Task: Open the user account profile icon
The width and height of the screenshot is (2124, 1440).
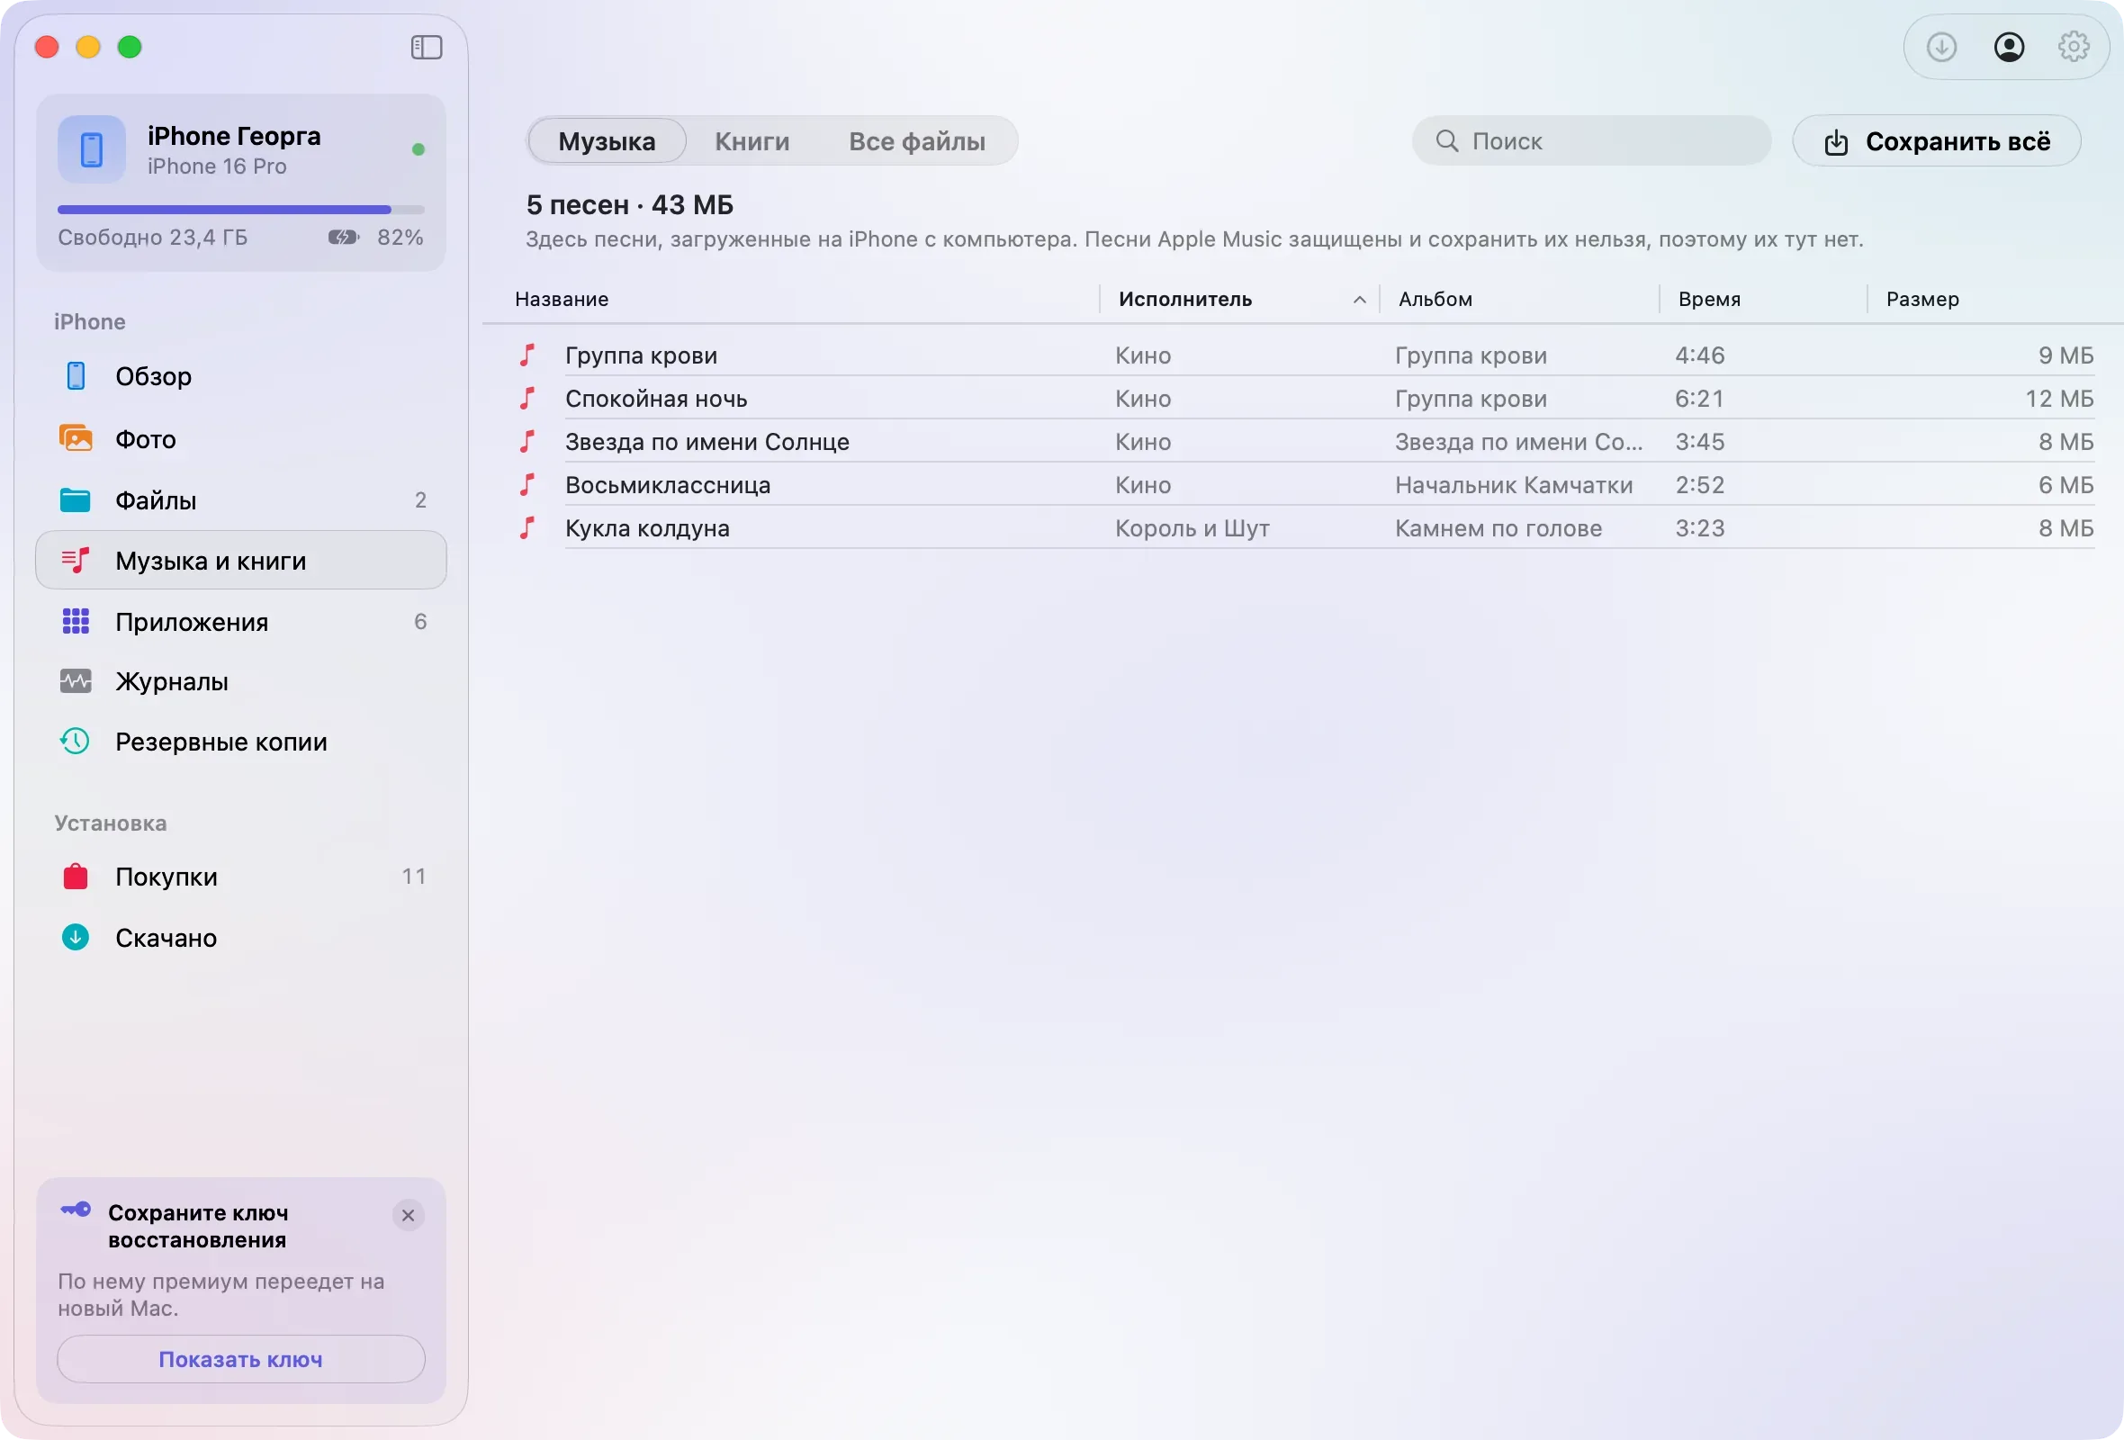Action: coord(2008,47)
